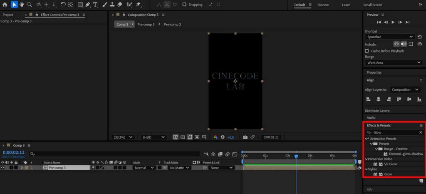
Task: Toggle include audio speaker in Preview
Action: [404, 44]
